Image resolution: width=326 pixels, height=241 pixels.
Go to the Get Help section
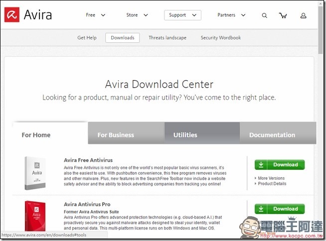pyautogui.click(x=87, y=38)
